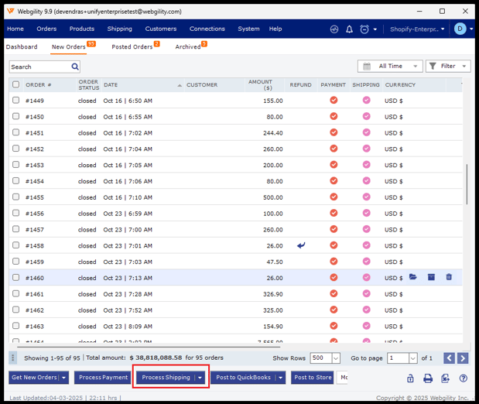Image resolution: width=479 pixels, height=404 pixels.
Task: Check the box for order #1455
Action: pos(16,197)
